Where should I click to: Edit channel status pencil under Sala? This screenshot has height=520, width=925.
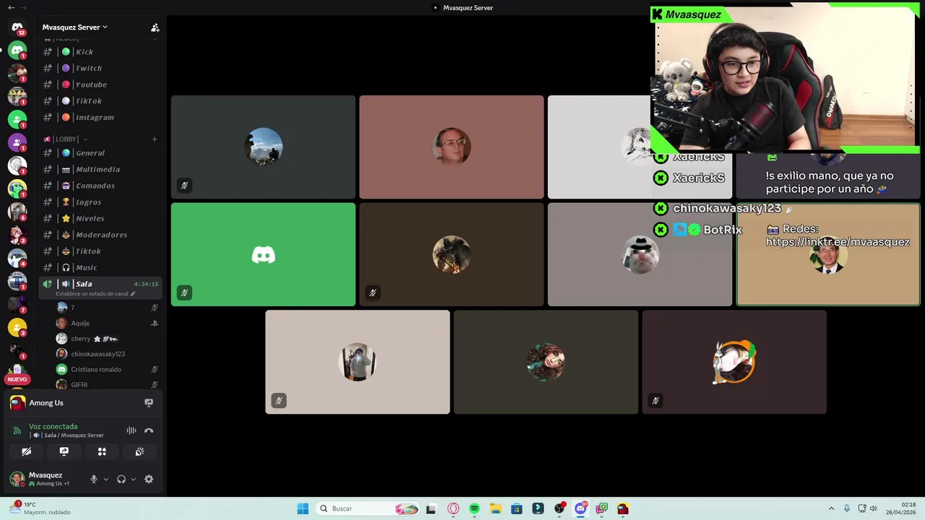click(132, 294)
